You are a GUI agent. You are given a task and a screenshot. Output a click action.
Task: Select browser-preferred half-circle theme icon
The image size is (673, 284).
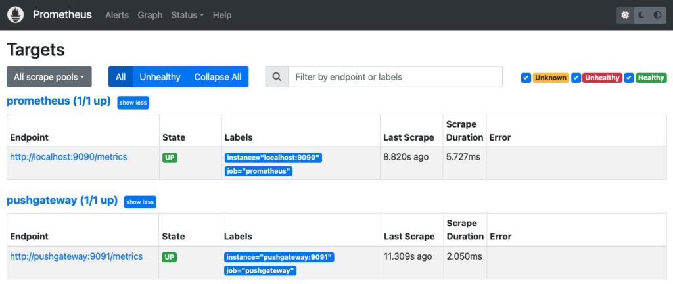pos(657,15)
